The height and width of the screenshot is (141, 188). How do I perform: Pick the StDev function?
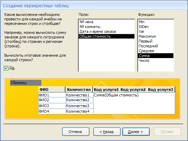pyautogui.click(x=156, y=27)
